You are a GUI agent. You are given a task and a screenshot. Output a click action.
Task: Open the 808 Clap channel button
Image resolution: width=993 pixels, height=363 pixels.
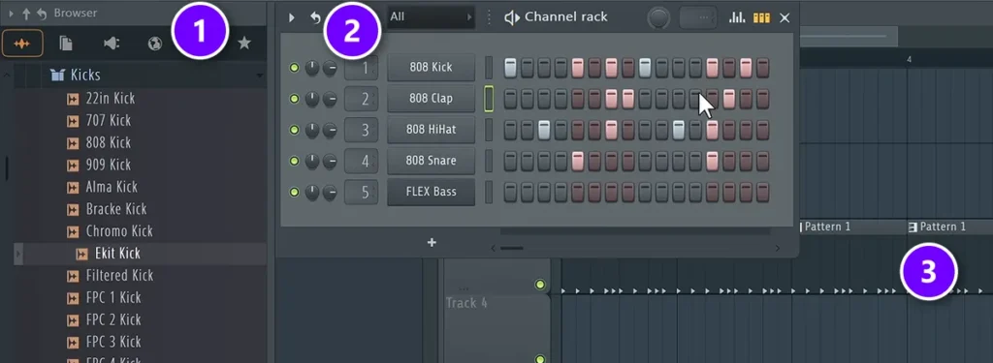pyautogui.click(x=432, y=99)
